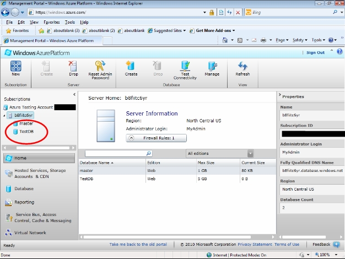345x259 pixels.
Task: Click the Drop server icon
Action: [73, 66]
